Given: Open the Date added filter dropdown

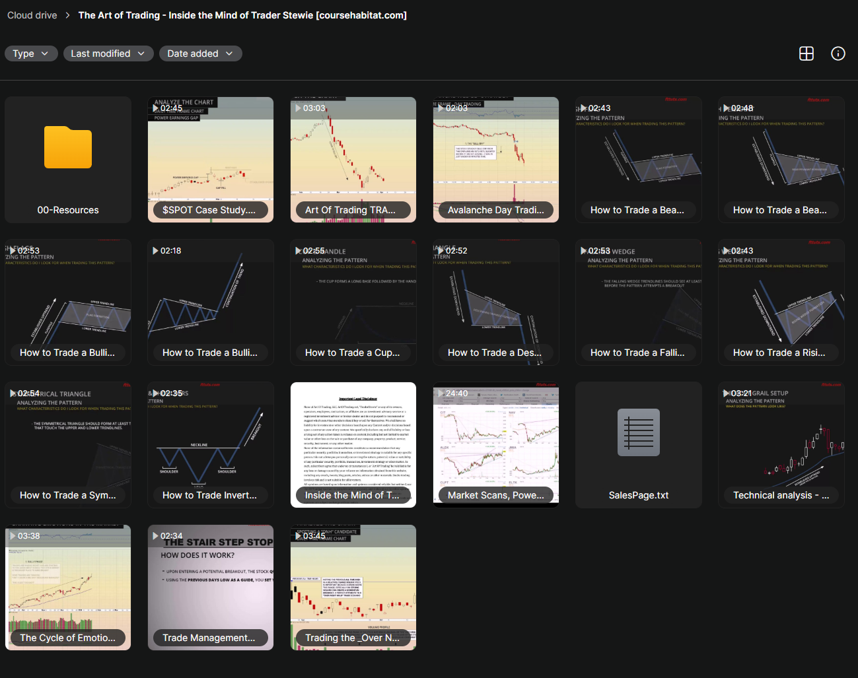Looking at the screenshot, I should [x=201, y=53].
